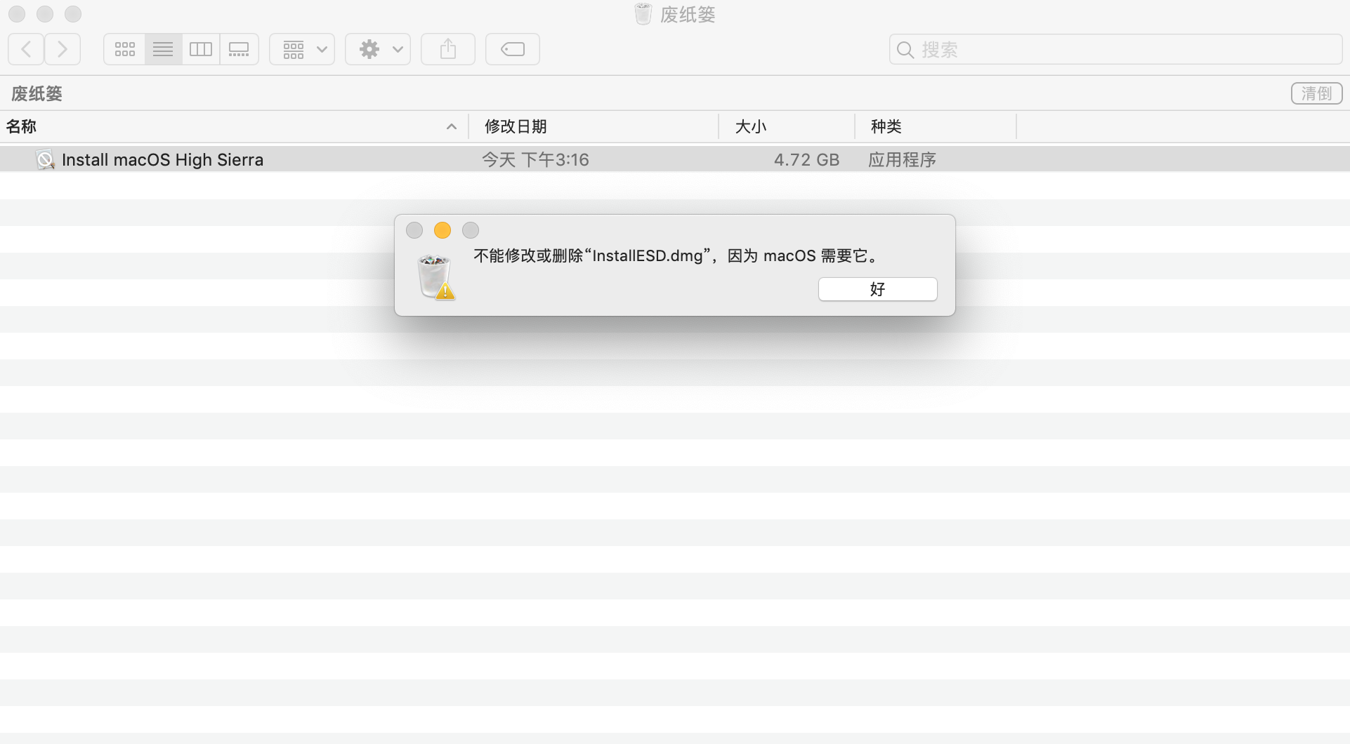Click the Install macOS High Sierra app icon
1350x744 pixels.
[45, 159]
